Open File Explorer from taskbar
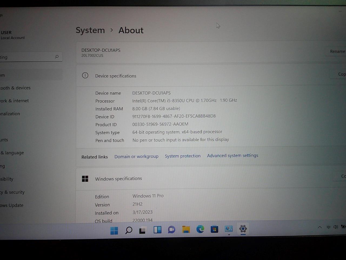346x260 pixels. click(186, 229)
